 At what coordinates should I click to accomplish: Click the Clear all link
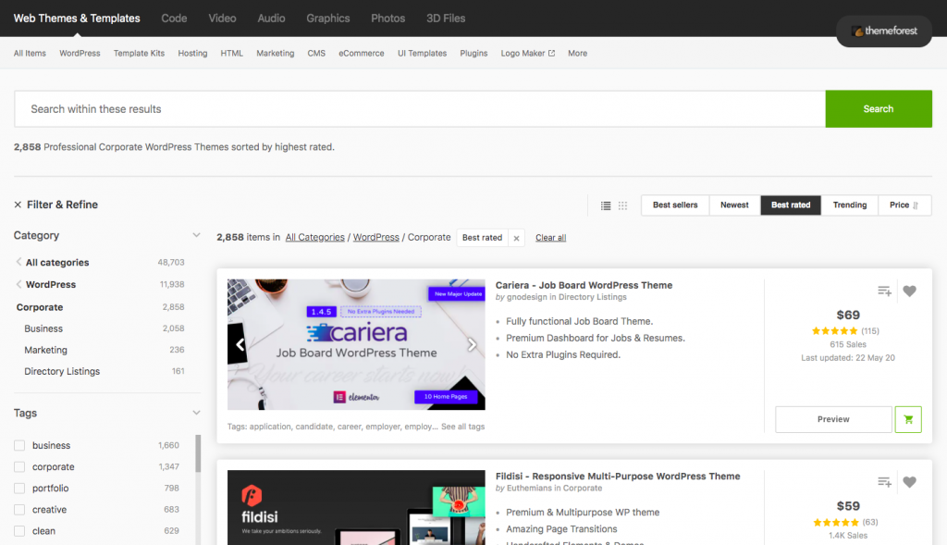(x=551, y=238)
